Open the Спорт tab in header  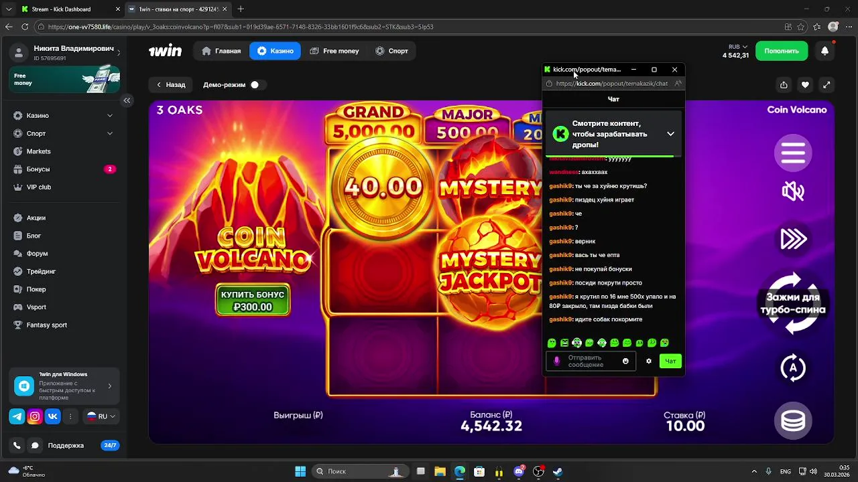pyautogui.click(x=392, y=51)
